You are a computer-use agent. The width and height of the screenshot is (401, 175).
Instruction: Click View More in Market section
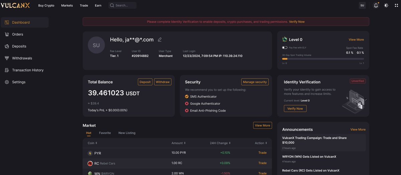pos(263,125)
